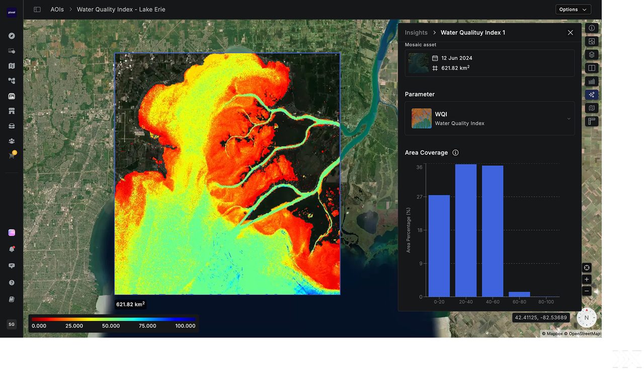Click the area grid icon beside 621.82 km²
The width and height of the screenshot is (644, 371).
point(435,68)
